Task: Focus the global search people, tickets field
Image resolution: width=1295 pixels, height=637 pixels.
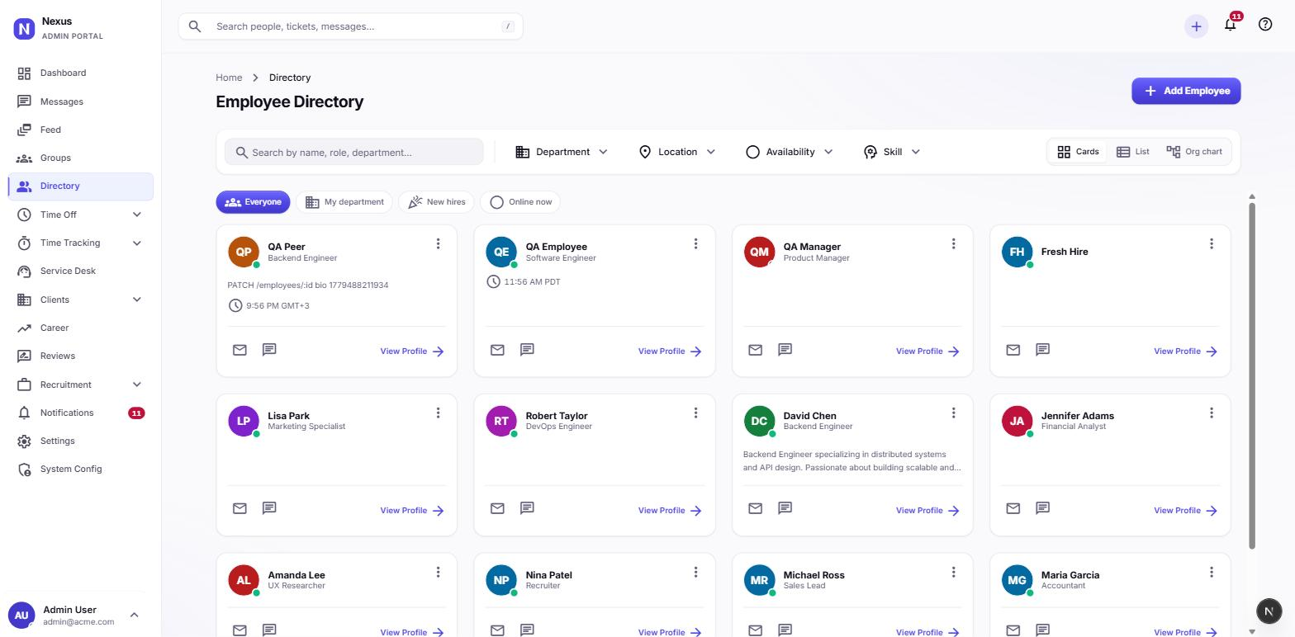Action: (x=350, y=26)
